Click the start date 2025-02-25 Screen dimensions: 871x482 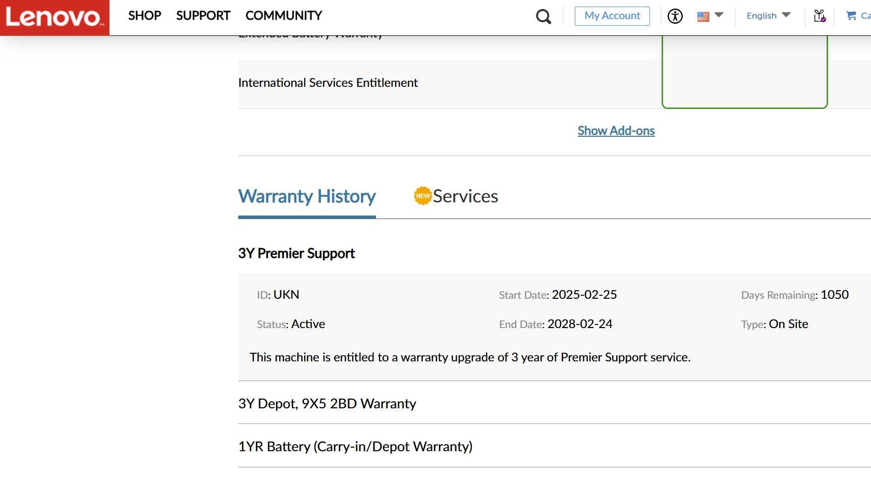[584, 295]
